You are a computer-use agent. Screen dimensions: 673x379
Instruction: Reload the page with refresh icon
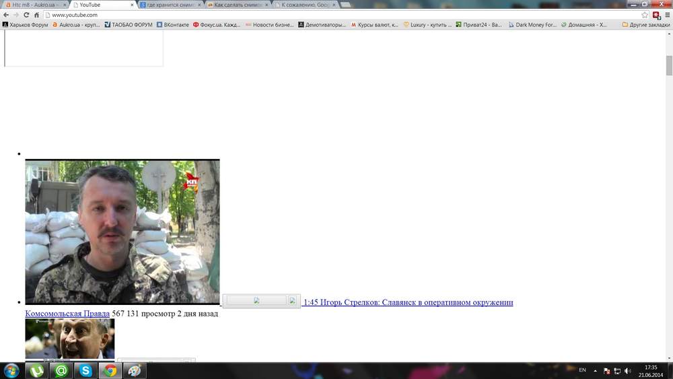pyautogui.click(x=26, y=15)
